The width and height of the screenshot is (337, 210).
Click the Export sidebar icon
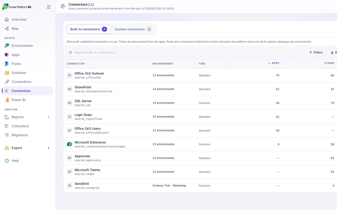pyautogui.click(x=7, y=148)
